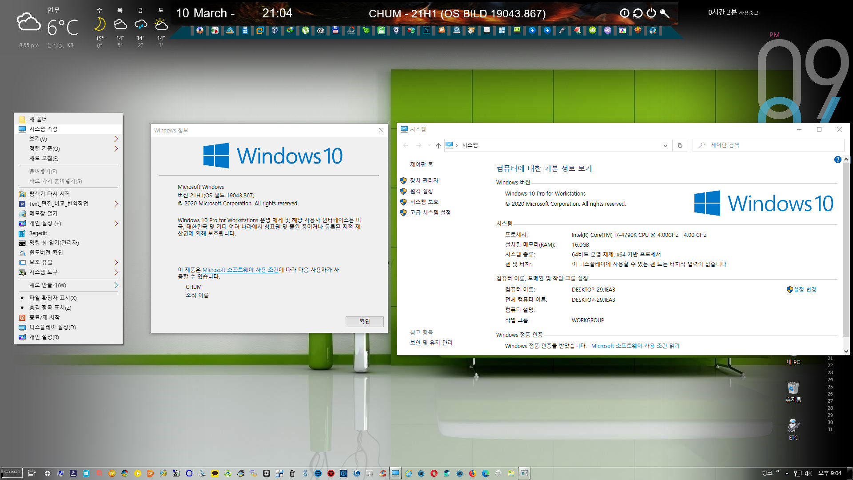Screen dimensions: 853x480
Task: Launch Opera browser from taskbar
Action: (x=434, y=473)
